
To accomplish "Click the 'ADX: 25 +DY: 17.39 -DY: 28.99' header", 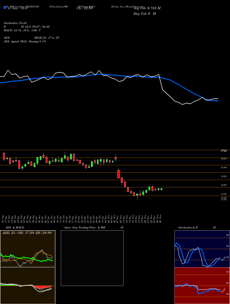I will 27,233.
